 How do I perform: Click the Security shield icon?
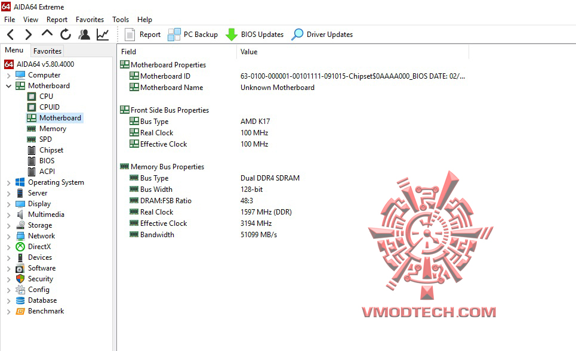[x=20, y=279]
